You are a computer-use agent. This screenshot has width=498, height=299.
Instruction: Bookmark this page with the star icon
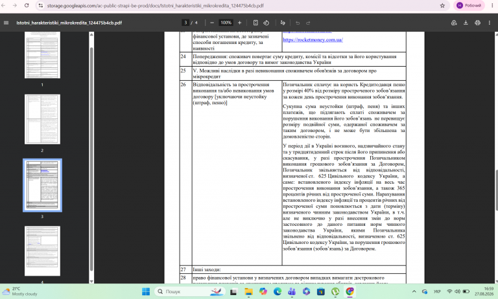pos(442,5)
